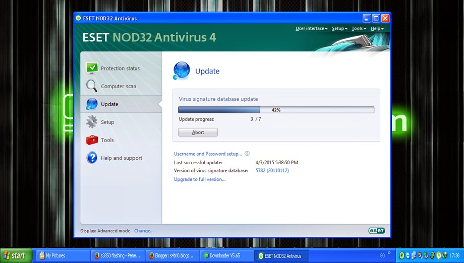Click the Computer scan magnifier icon
Image resolution: width=464 pixels, height=263 pixels.
click(x=92, y=86)
